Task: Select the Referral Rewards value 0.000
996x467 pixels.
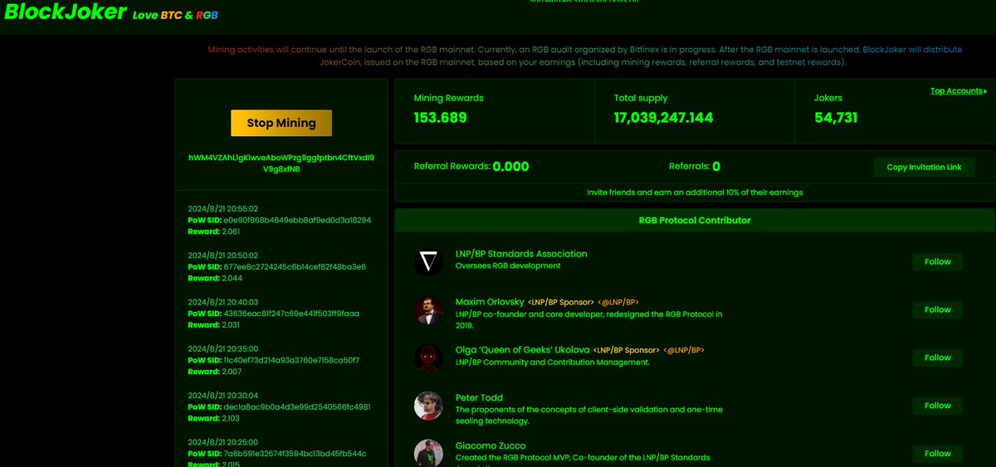Action: click(x=510, y=167)
